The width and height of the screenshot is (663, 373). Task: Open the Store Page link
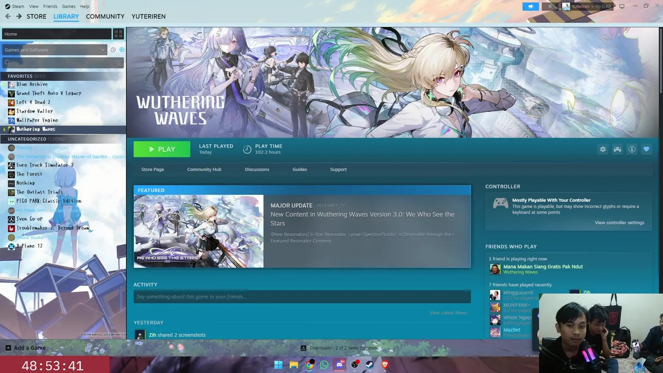(x=152, y=169)
